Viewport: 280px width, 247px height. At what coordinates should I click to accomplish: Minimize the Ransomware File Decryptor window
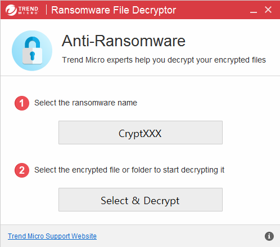pos(254,10)
